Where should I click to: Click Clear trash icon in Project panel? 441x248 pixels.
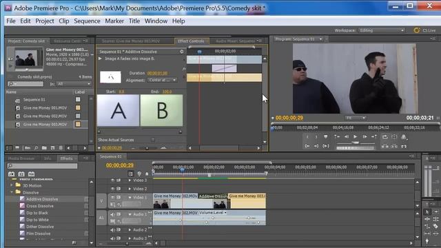click(x=61, y=147)
